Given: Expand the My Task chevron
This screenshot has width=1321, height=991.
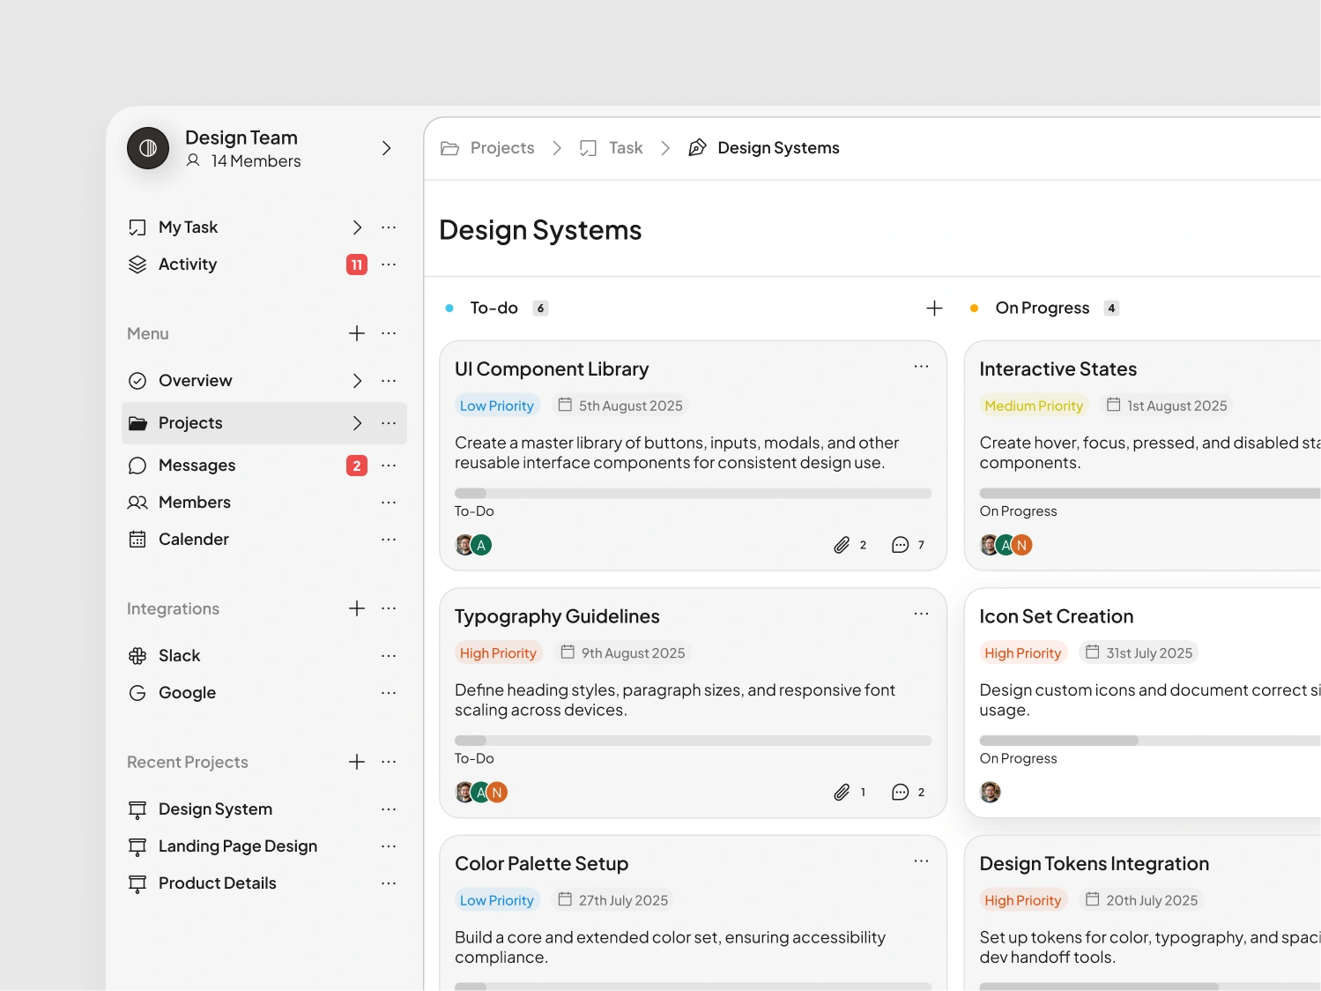Looking at the screenshot, I should pyautogui.click(x=357, y=227).
